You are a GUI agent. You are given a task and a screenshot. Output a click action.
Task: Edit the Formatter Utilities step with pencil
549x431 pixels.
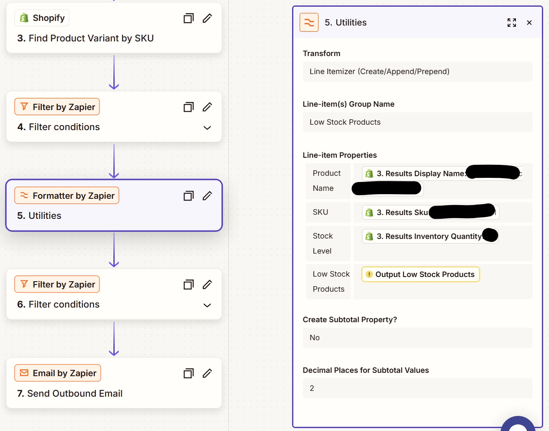(x=207, y=195)
